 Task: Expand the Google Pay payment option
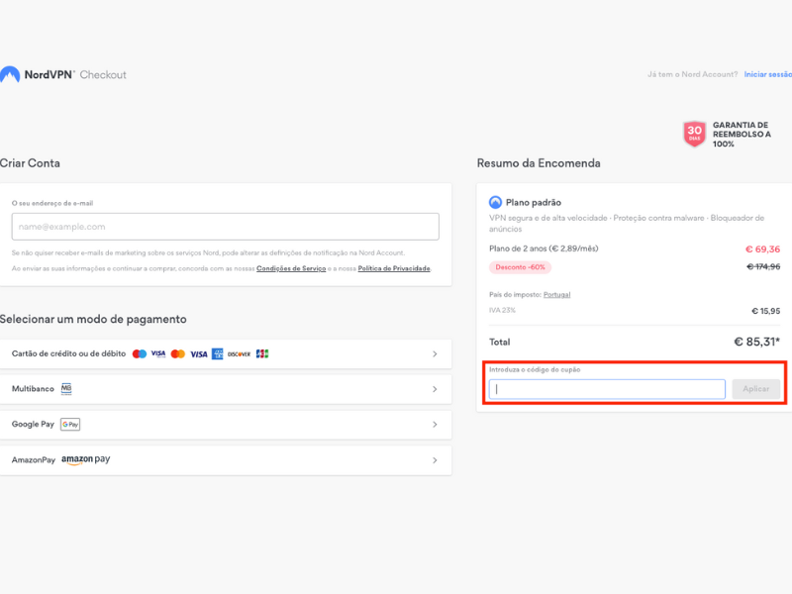point(226,425)
